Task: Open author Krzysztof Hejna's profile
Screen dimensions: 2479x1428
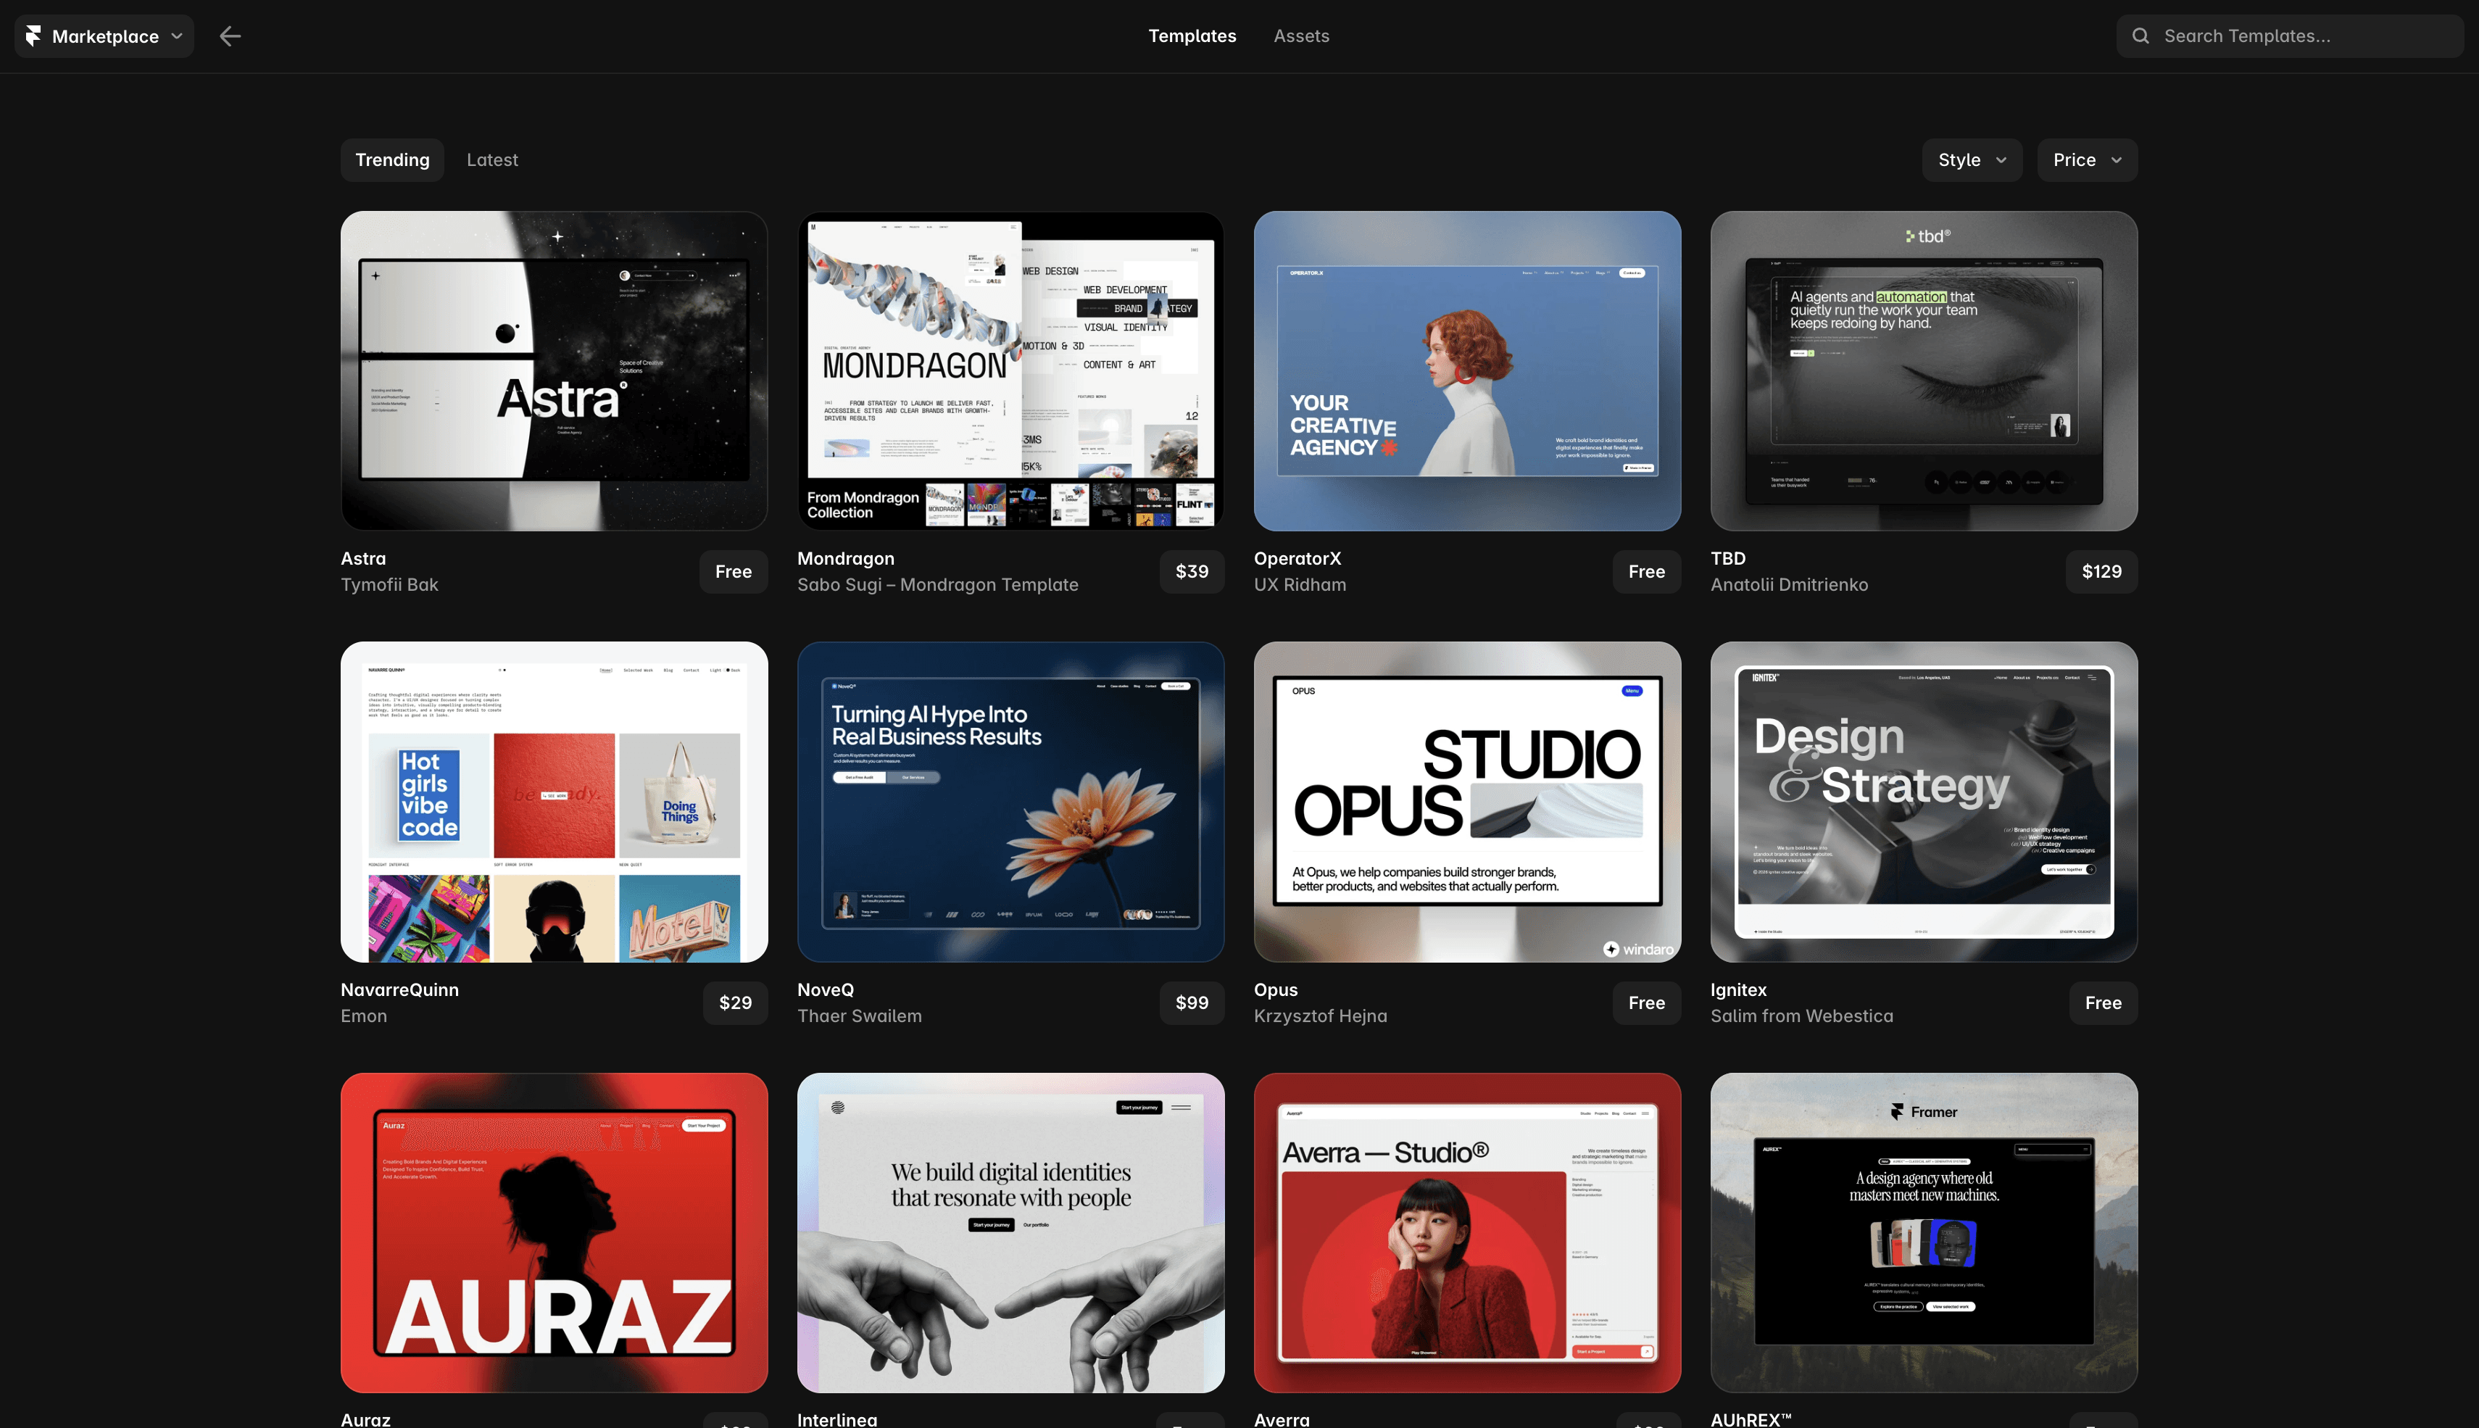Action: pyautogui.click(x=1321, y=1016)
